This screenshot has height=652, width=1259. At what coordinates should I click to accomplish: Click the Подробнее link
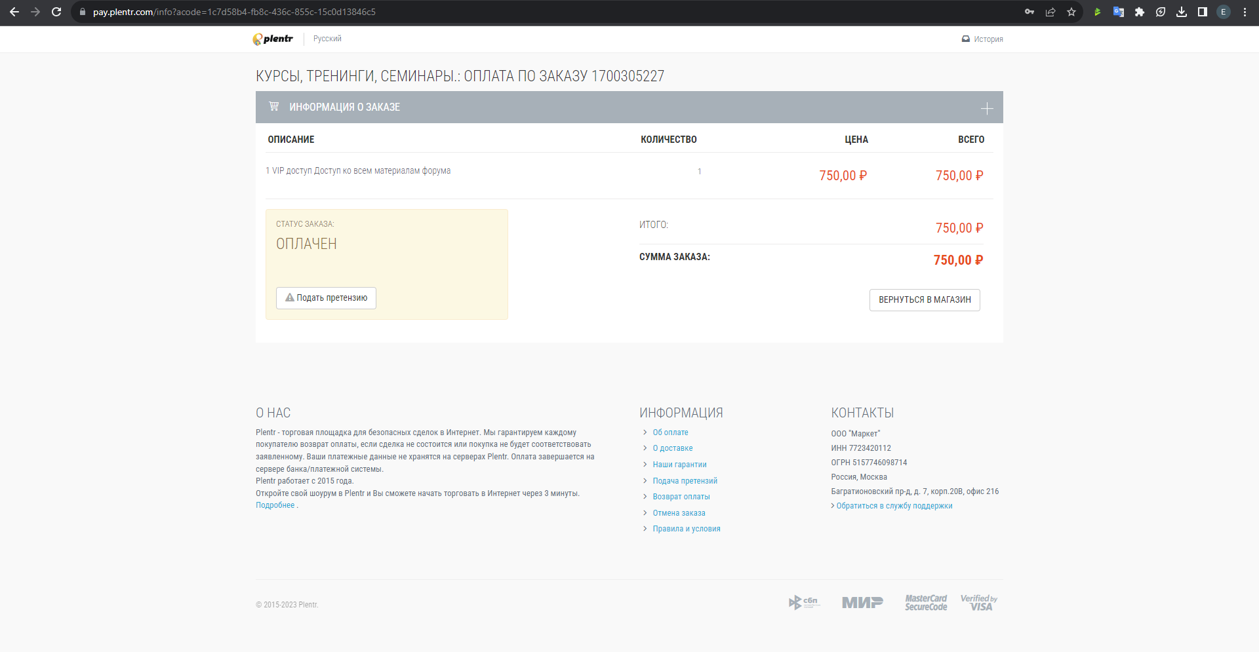point(275,505)
